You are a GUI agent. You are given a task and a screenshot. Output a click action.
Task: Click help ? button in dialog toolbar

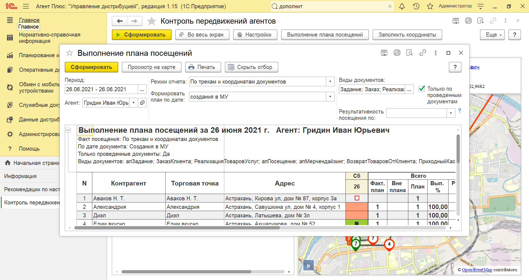pyautogui.click(x=455, y=67)
